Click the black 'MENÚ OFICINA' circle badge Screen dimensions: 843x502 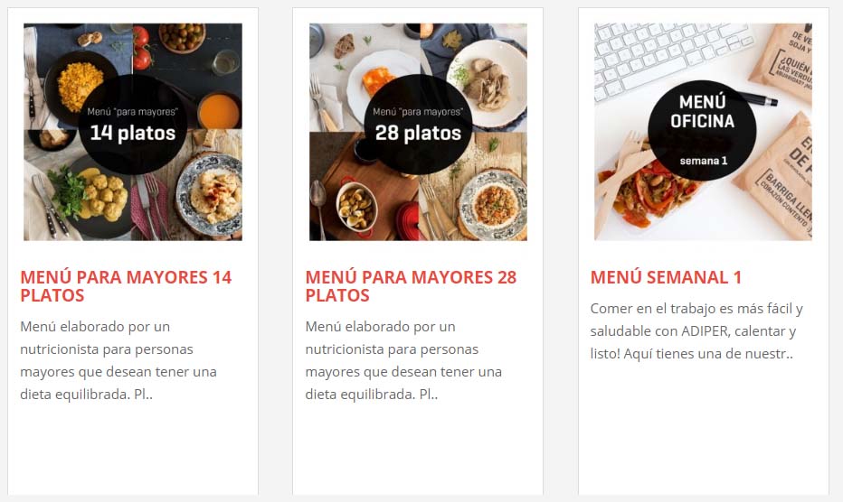702,130
